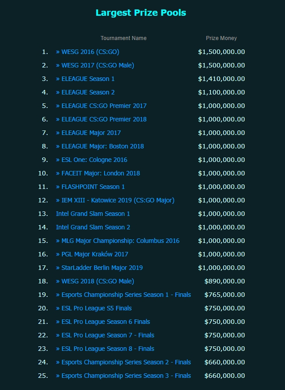Select ELEAGUE CS:GO Premier 2017 link
This screenshot has height=390, width=285.
click(x=101, y=106)
